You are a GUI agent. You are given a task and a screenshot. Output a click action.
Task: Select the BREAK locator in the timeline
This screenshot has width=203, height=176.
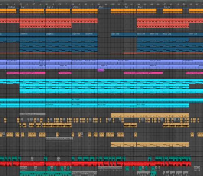[x=101, y=7]
